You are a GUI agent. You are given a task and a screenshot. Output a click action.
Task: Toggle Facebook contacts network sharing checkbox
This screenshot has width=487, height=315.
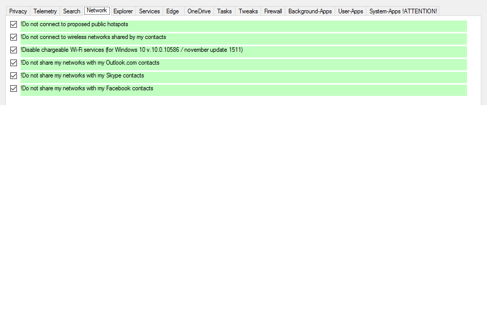click(x=13, y=89)
